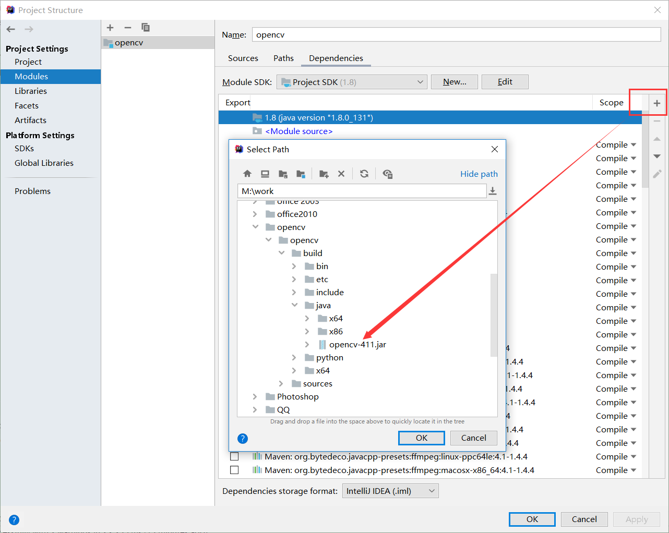Delete selected item in Select Path toolbar
The width and height of the screenshot is (669, 533).
click(341, 174)
